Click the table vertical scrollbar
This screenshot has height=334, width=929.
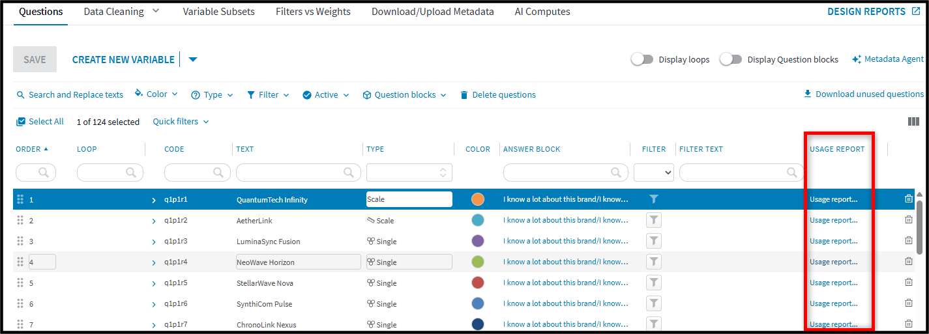(x=919, y=227)
